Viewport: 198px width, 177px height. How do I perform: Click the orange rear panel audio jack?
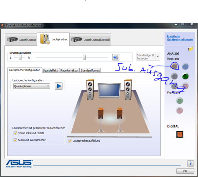174,66
